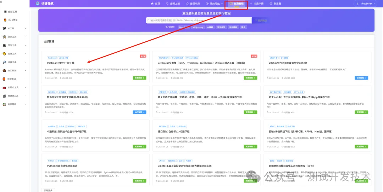
Task: Expand the 设计工具 sidebar chevron
Action: (26, 54)
